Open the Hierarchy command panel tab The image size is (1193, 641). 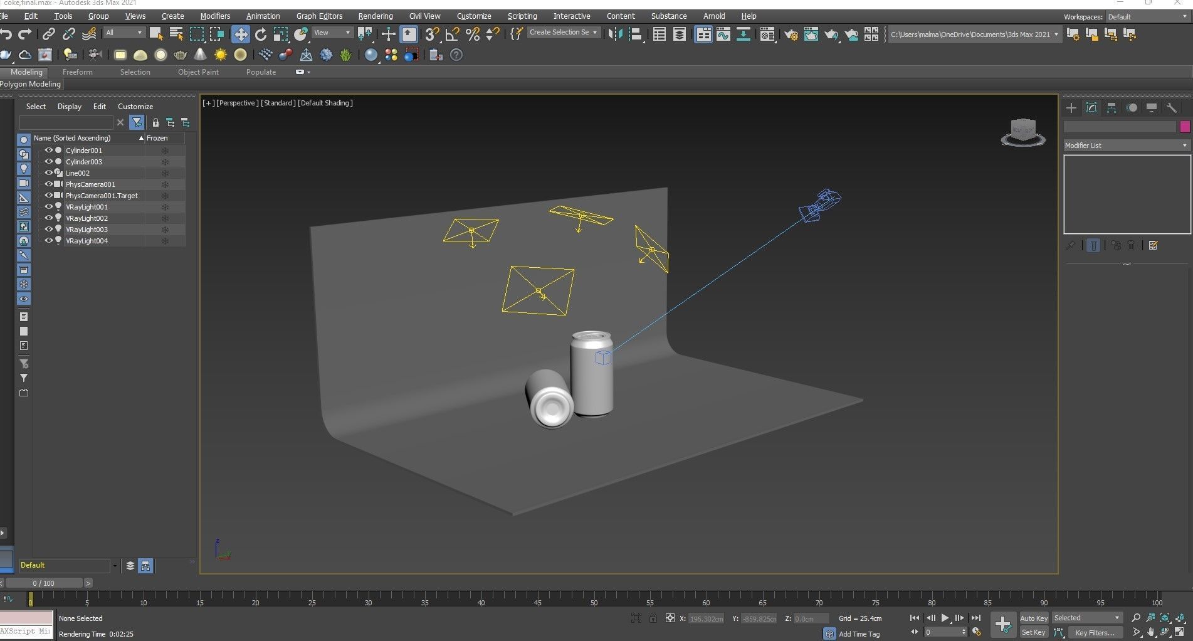[1112, 108]
